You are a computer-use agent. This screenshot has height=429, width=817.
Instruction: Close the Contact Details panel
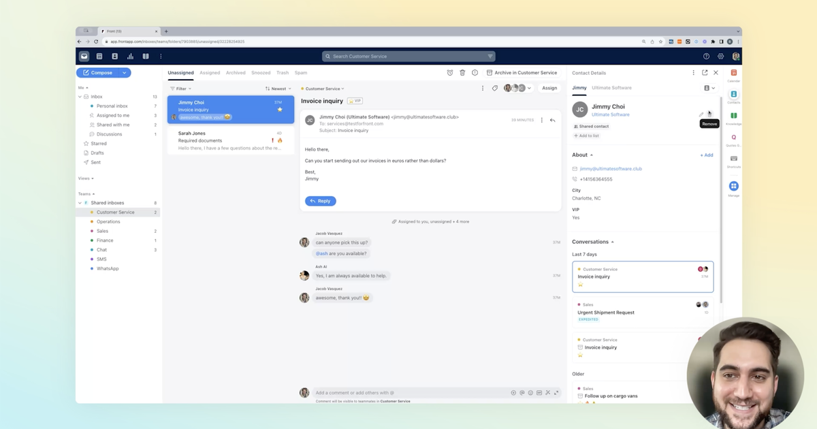click(x=716, y=73)
